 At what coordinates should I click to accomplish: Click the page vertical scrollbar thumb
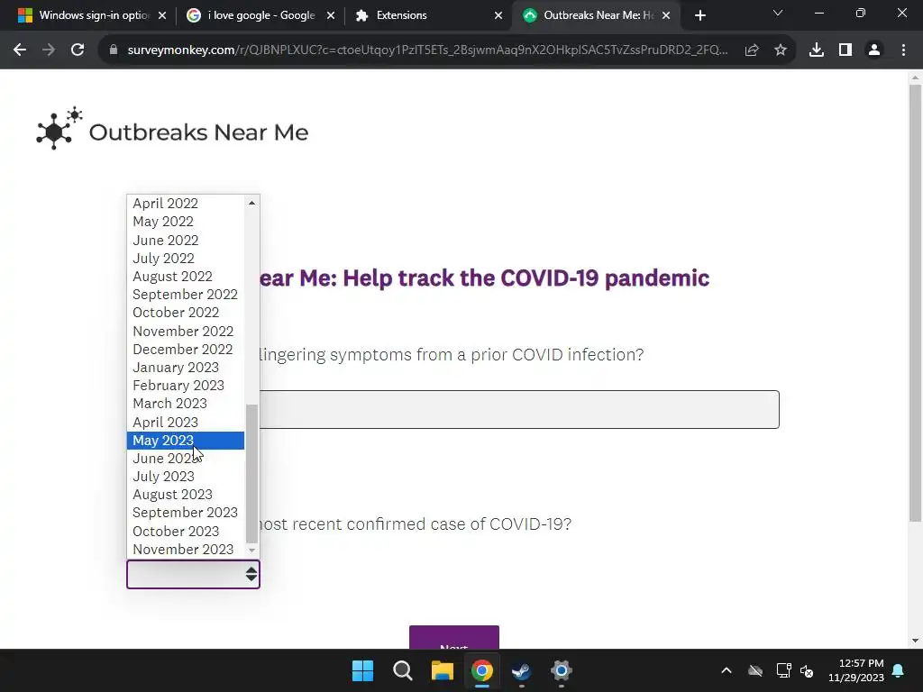915,303
